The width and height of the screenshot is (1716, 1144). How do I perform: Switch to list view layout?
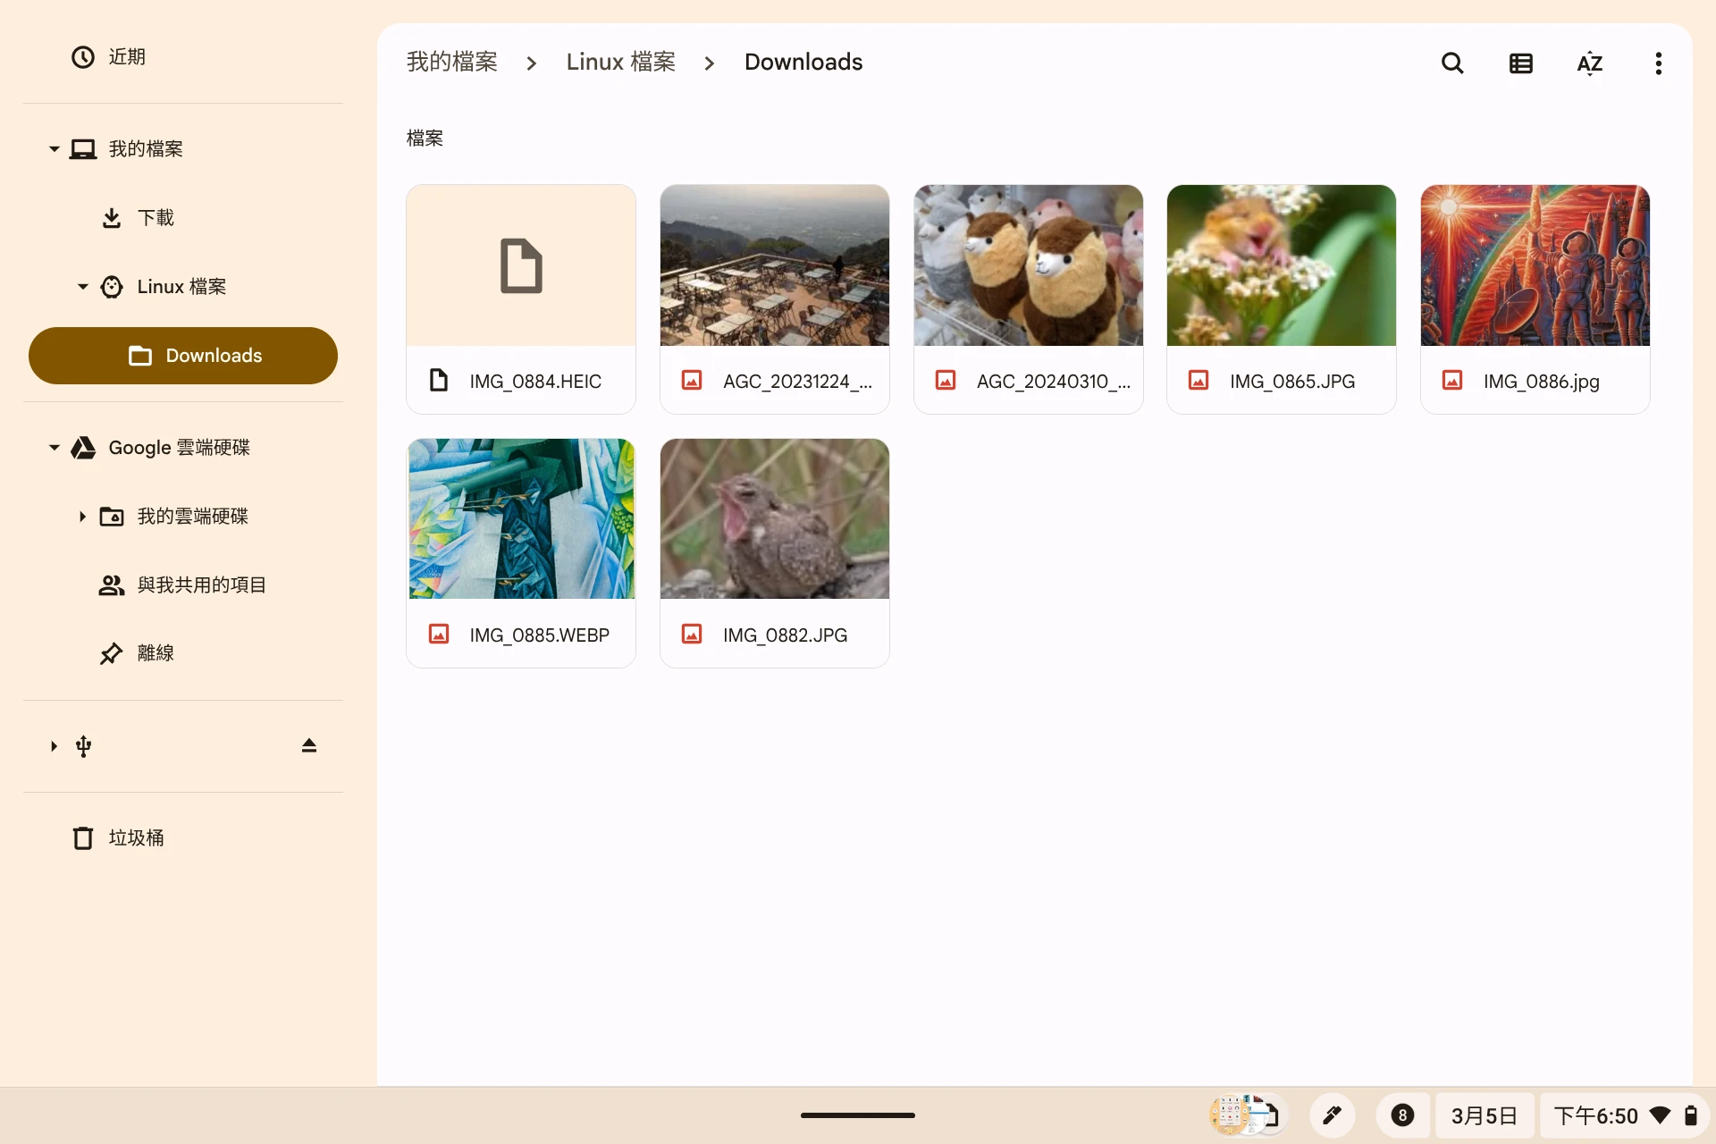click(1520, 63)
